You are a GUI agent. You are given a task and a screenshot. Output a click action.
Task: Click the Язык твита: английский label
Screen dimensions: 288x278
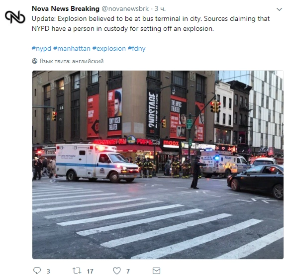click(x=72, y=61)
